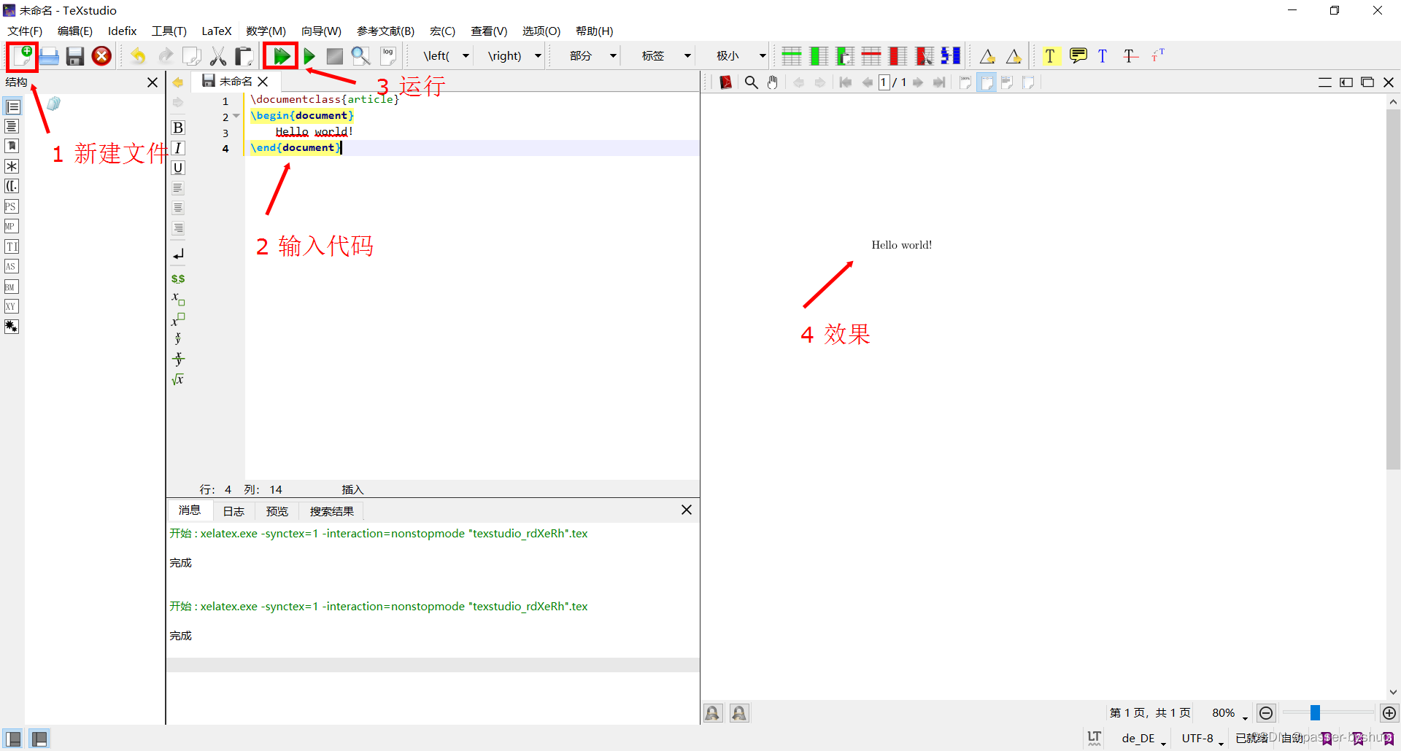Add a comment with the speech bubble icon
Viewport: 1401px width, 751px height.
click(1078, 56)
